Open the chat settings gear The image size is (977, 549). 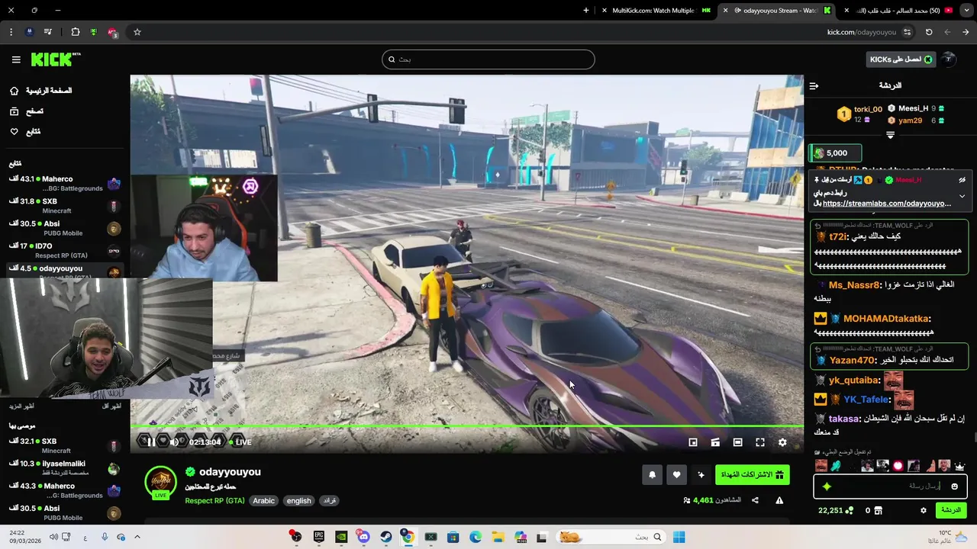click(x=924, y=510)
